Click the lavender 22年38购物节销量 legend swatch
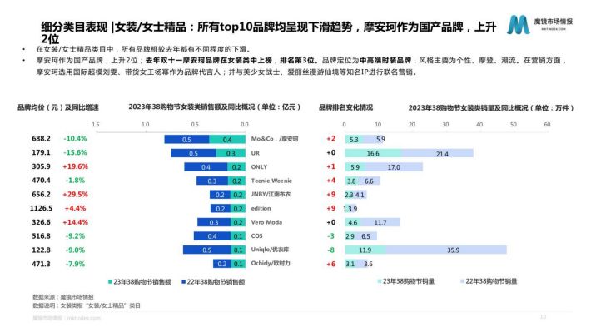Screen dimensions: 591x332 (463, 281)
